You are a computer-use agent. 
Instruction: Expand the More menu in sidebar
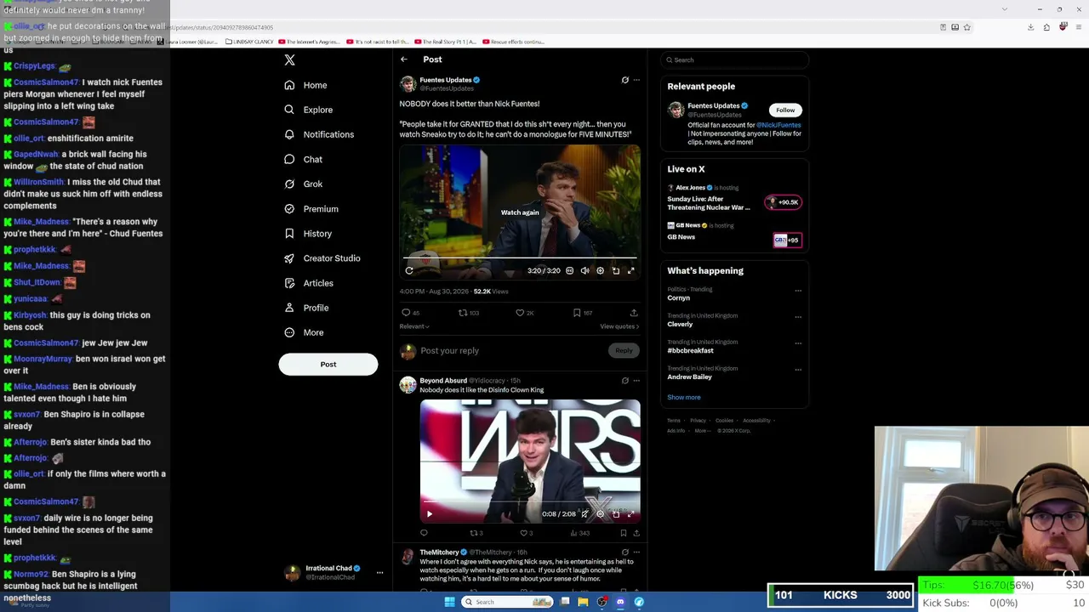(x=304, y=332)
